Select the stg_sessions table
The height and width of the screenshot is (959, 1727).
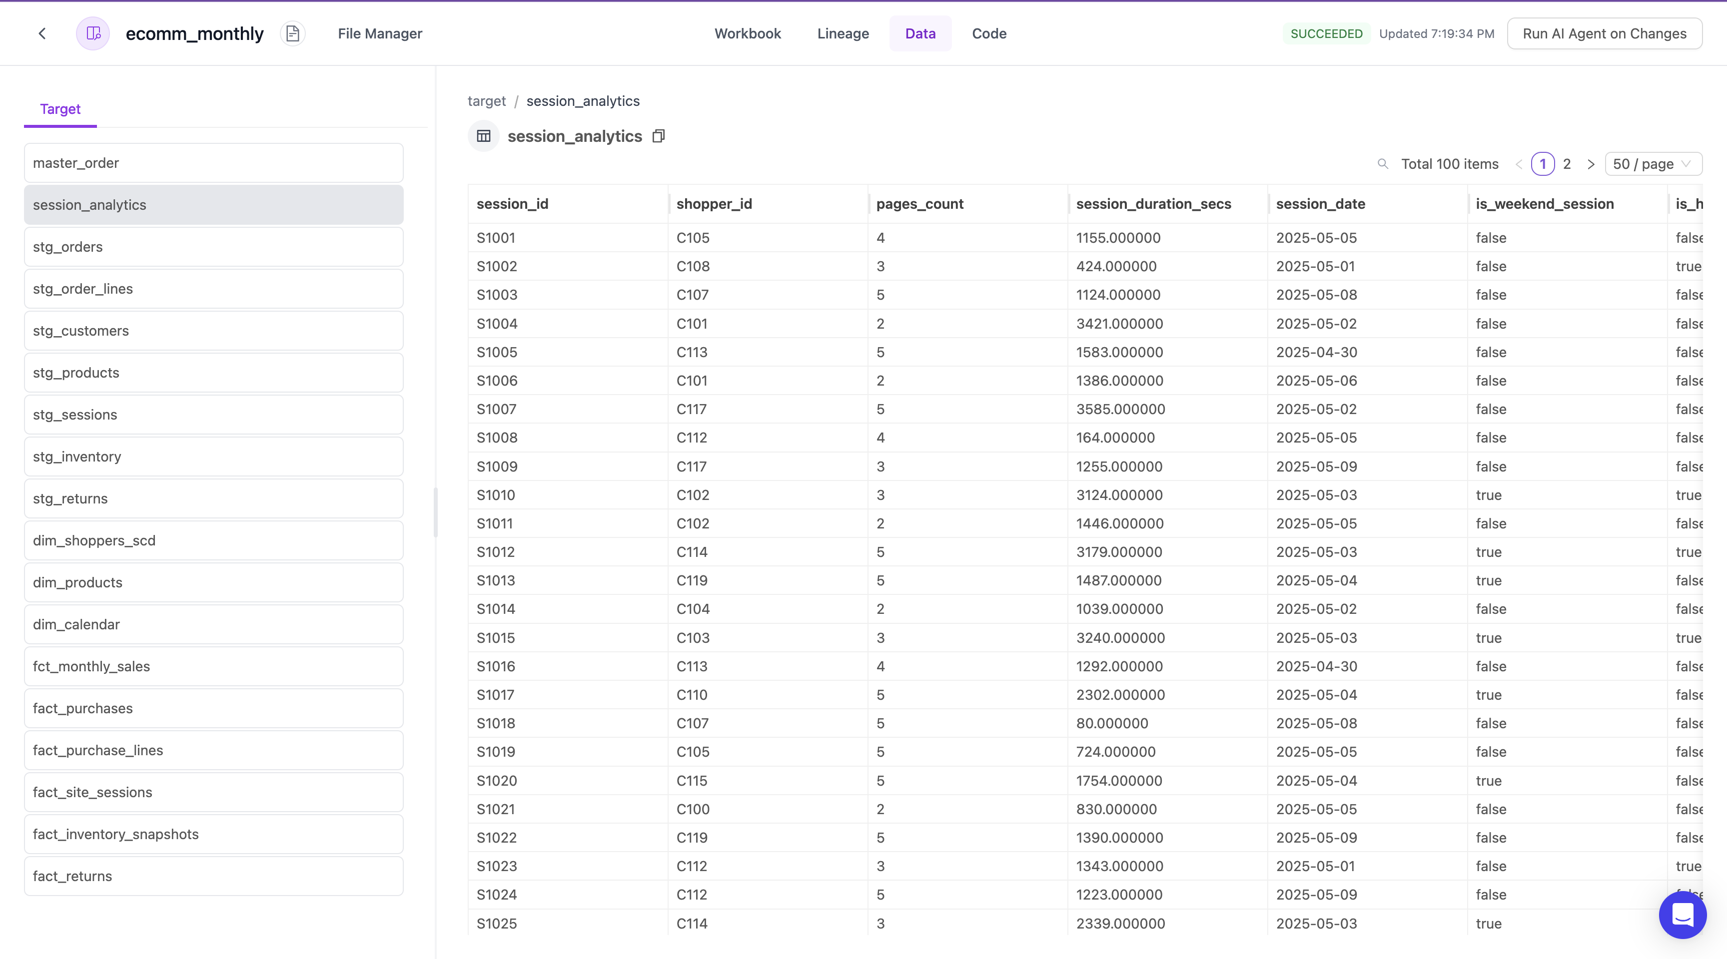click(x=214, y=415)
